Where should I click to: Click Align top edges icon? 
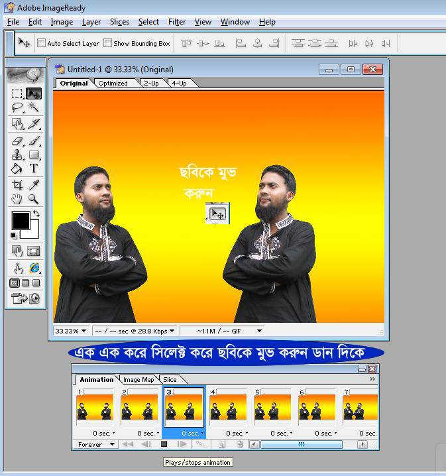click(186, 43)
